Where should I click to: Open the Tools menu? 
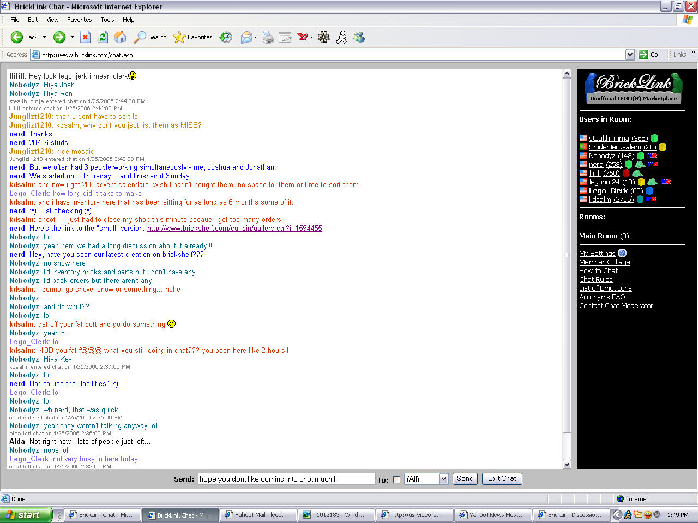(x=107, y=20)
